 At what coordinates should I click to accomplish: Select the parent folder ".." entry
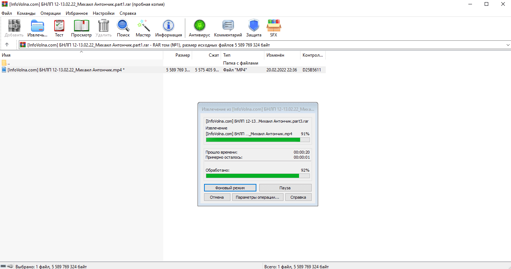9,63
